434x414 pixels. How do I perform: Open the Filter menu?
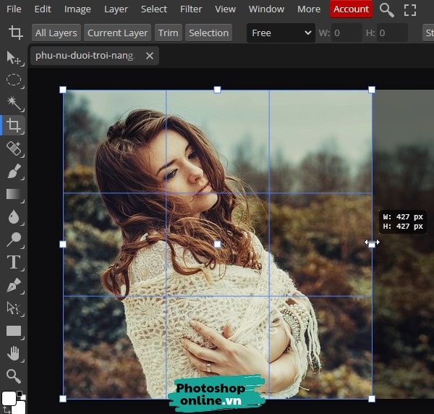click(191, 9)
